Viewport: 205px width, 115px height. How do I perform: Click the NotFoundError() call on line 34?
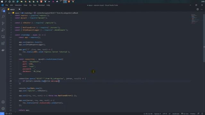[x=65, y=96]
